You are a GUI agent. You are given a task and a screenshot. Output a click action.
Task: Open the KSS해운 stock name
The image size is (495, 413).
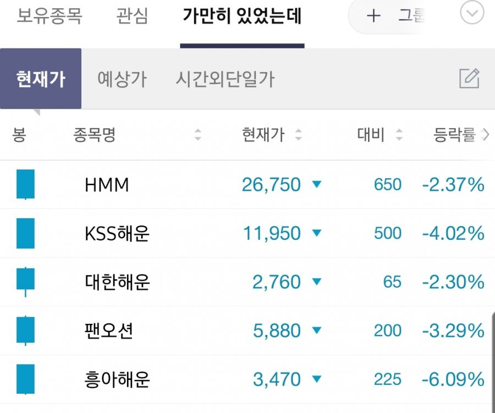point(117,234)
